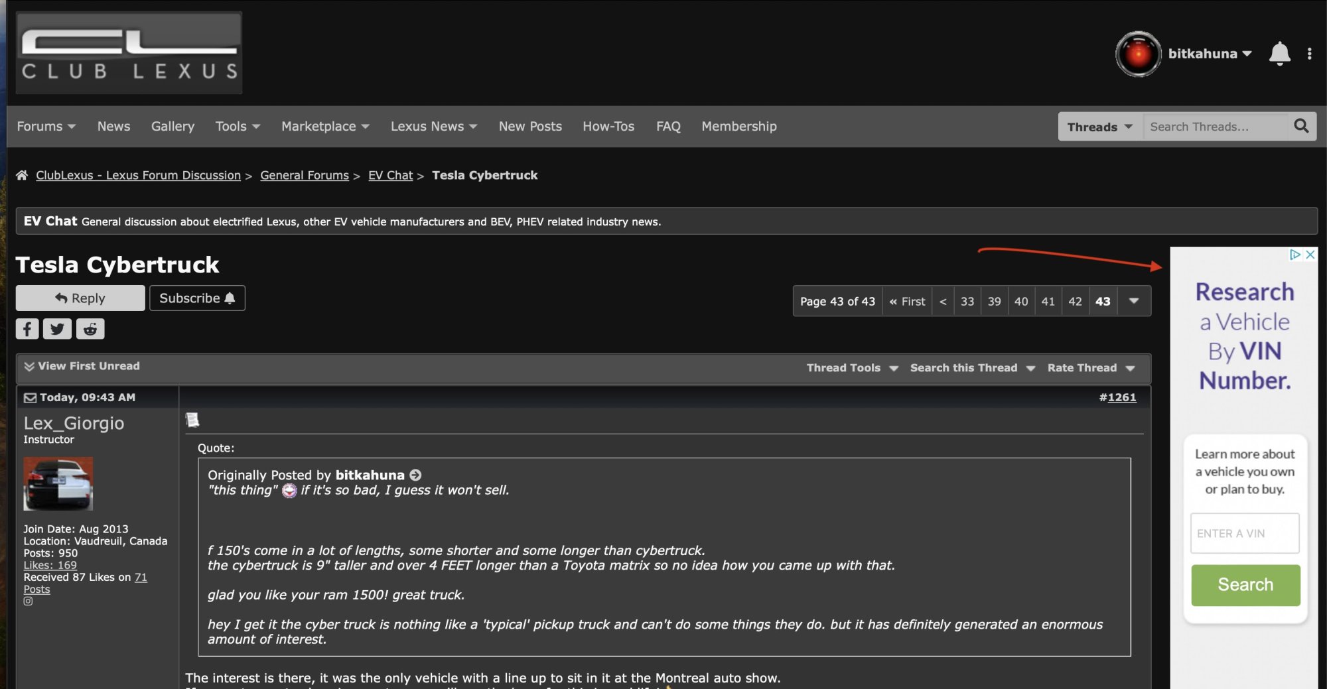Screen dimensions: 1327x689
Task: Share thread via Twitter icon
Action: [x=57, y=329]
